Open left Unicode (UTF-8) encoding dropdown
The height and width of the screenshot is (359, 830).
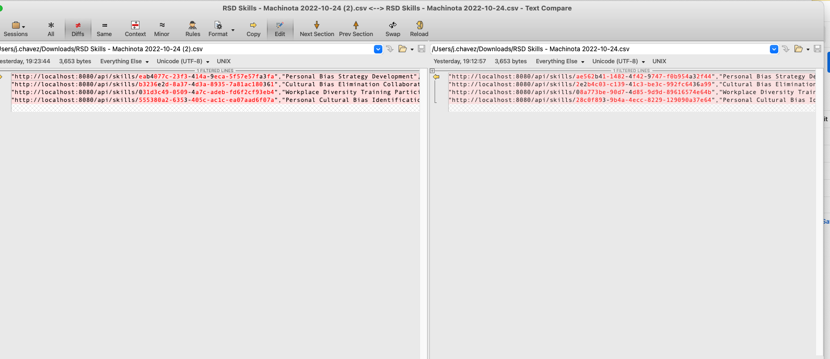(x=183, y=61)
